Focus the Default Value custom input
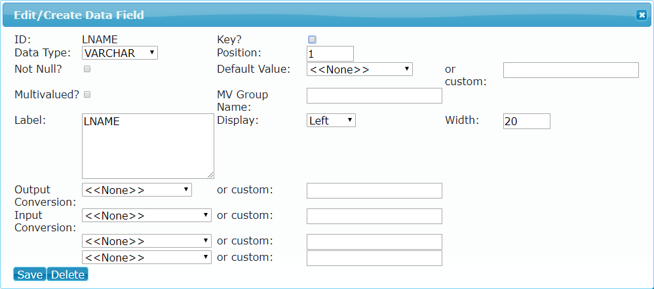The image size is (654, 289). point(571,70)
